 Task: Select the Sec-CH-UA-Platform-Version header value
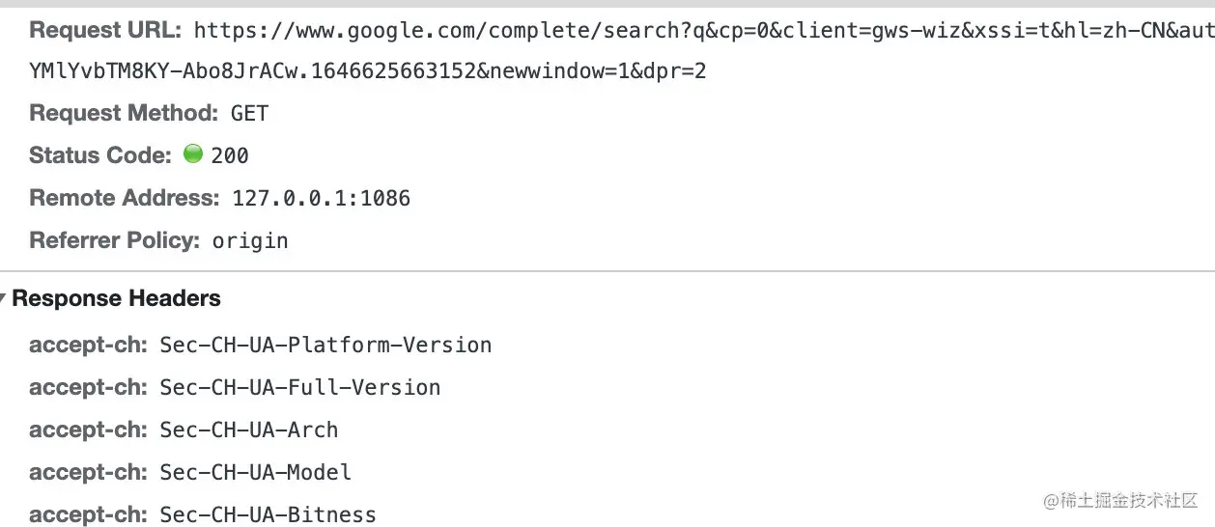click(326, 345)
